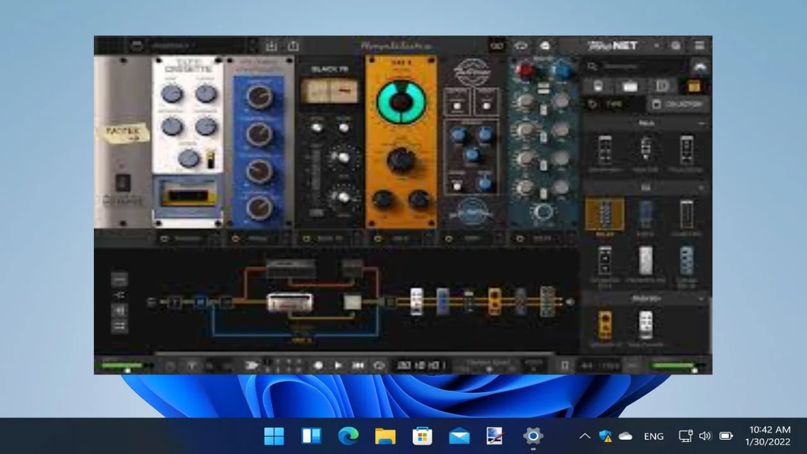The width and height of the screenshot is (807, 454).
Task: Select the blue rack unit in signal chain
Action: (443, 301)
